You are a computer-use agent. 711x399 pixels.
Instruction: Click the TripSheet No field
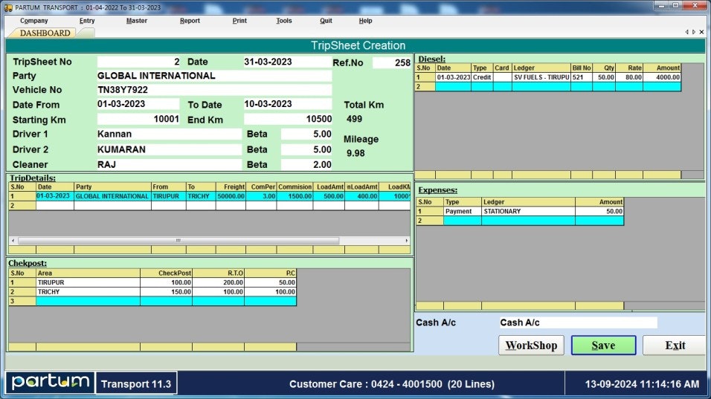(138, 62)
